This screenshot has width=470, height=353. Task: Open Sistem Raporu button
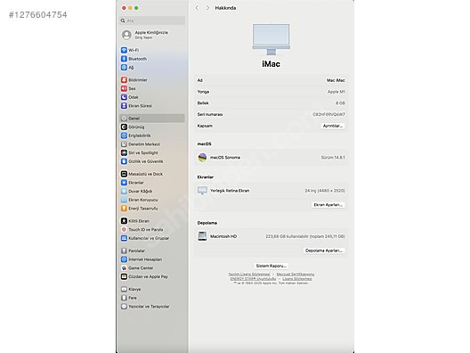click(271, 266)
